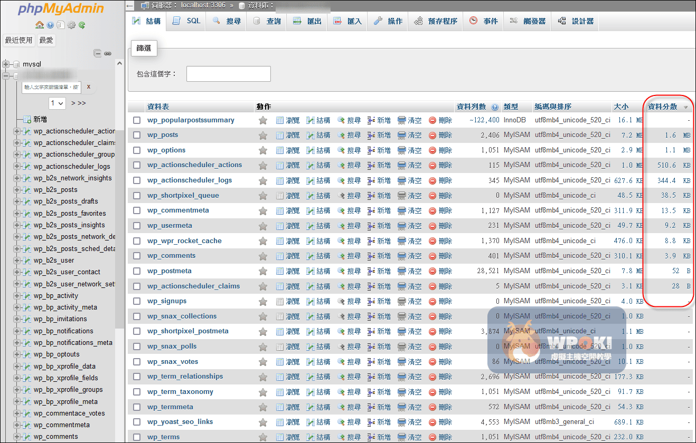
Task: Star the wp_posts table as favorite
Action: pos(262,136)
